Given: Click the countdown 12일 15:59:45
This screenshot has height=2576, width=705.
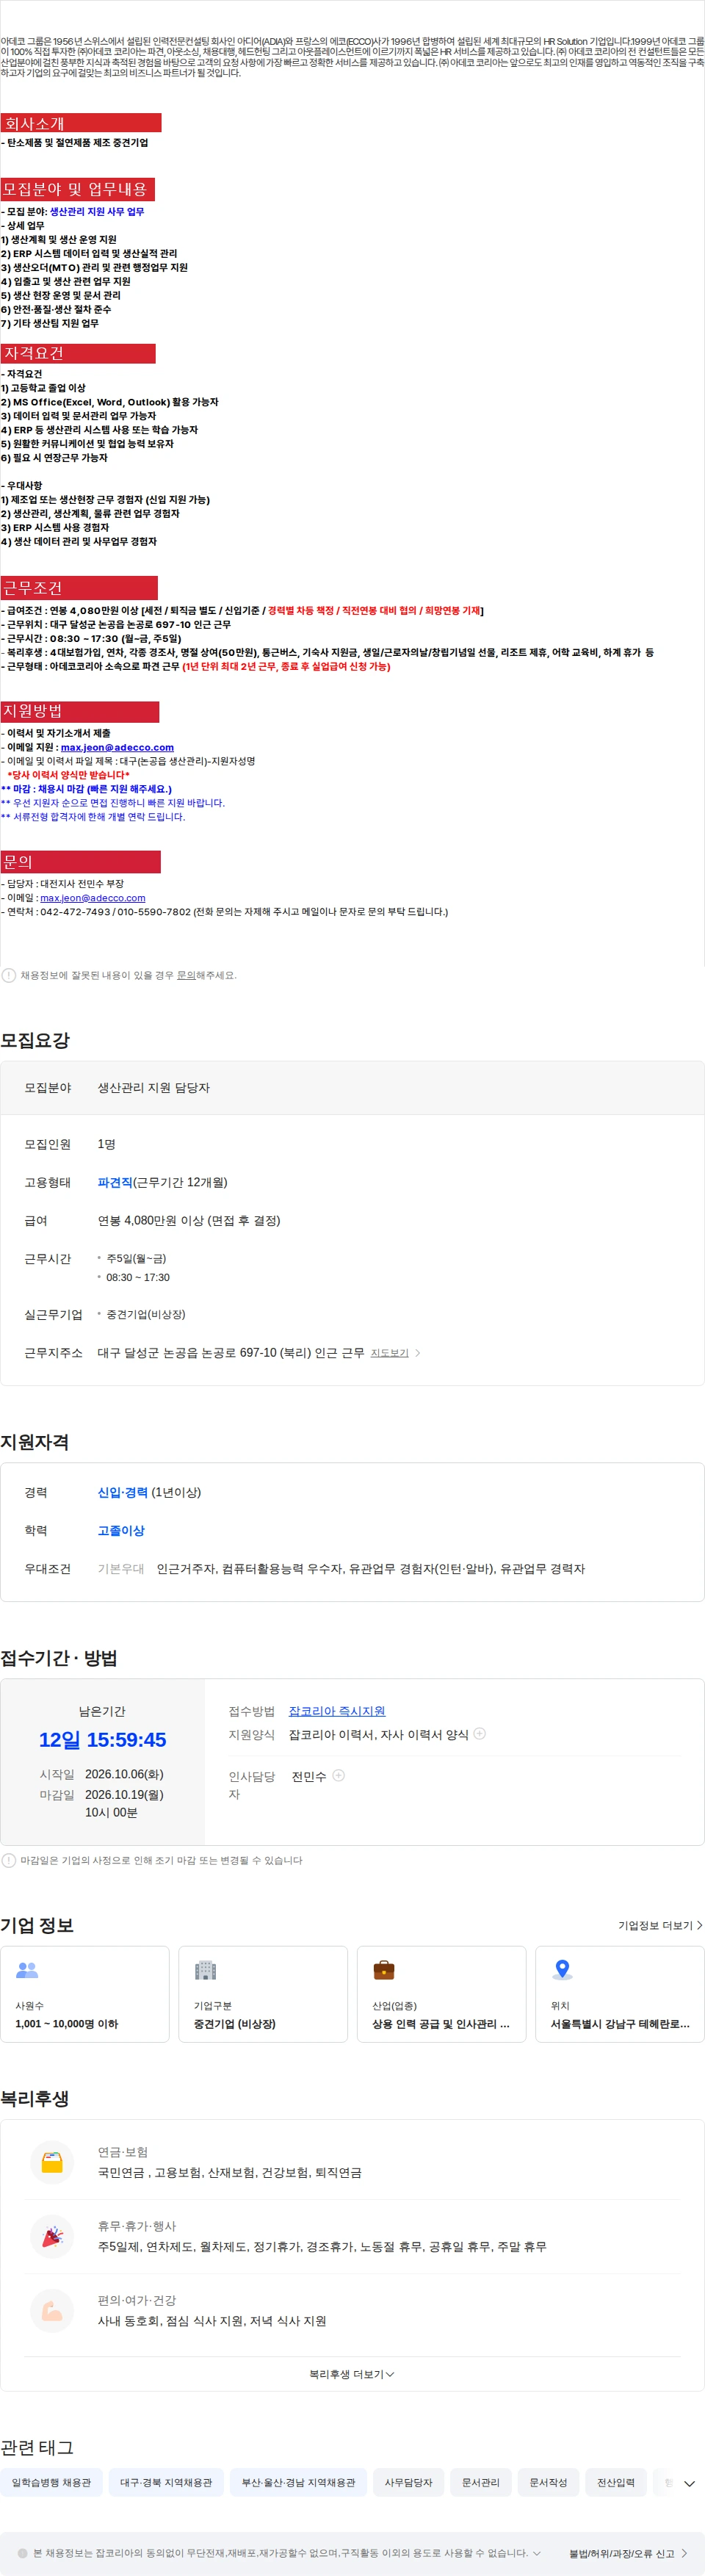Looking at the screenshot, I should pos(102,1739).
